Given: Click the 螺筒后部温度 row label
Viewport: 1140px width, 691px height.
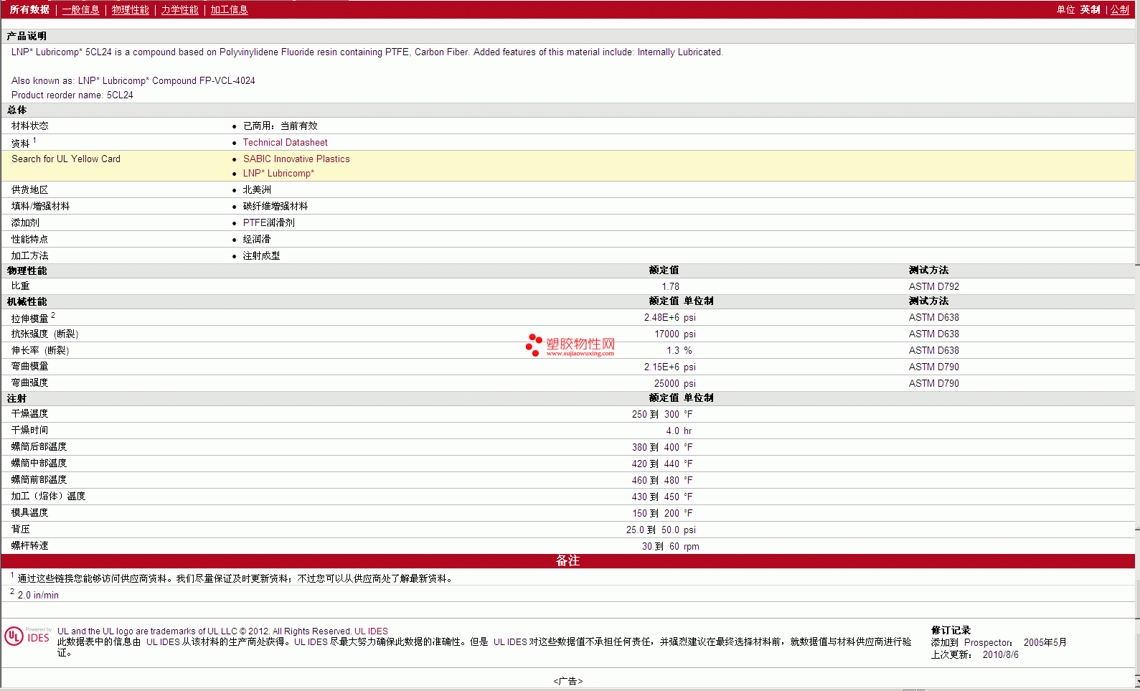Looking at the screenshot, I should 39,447.
